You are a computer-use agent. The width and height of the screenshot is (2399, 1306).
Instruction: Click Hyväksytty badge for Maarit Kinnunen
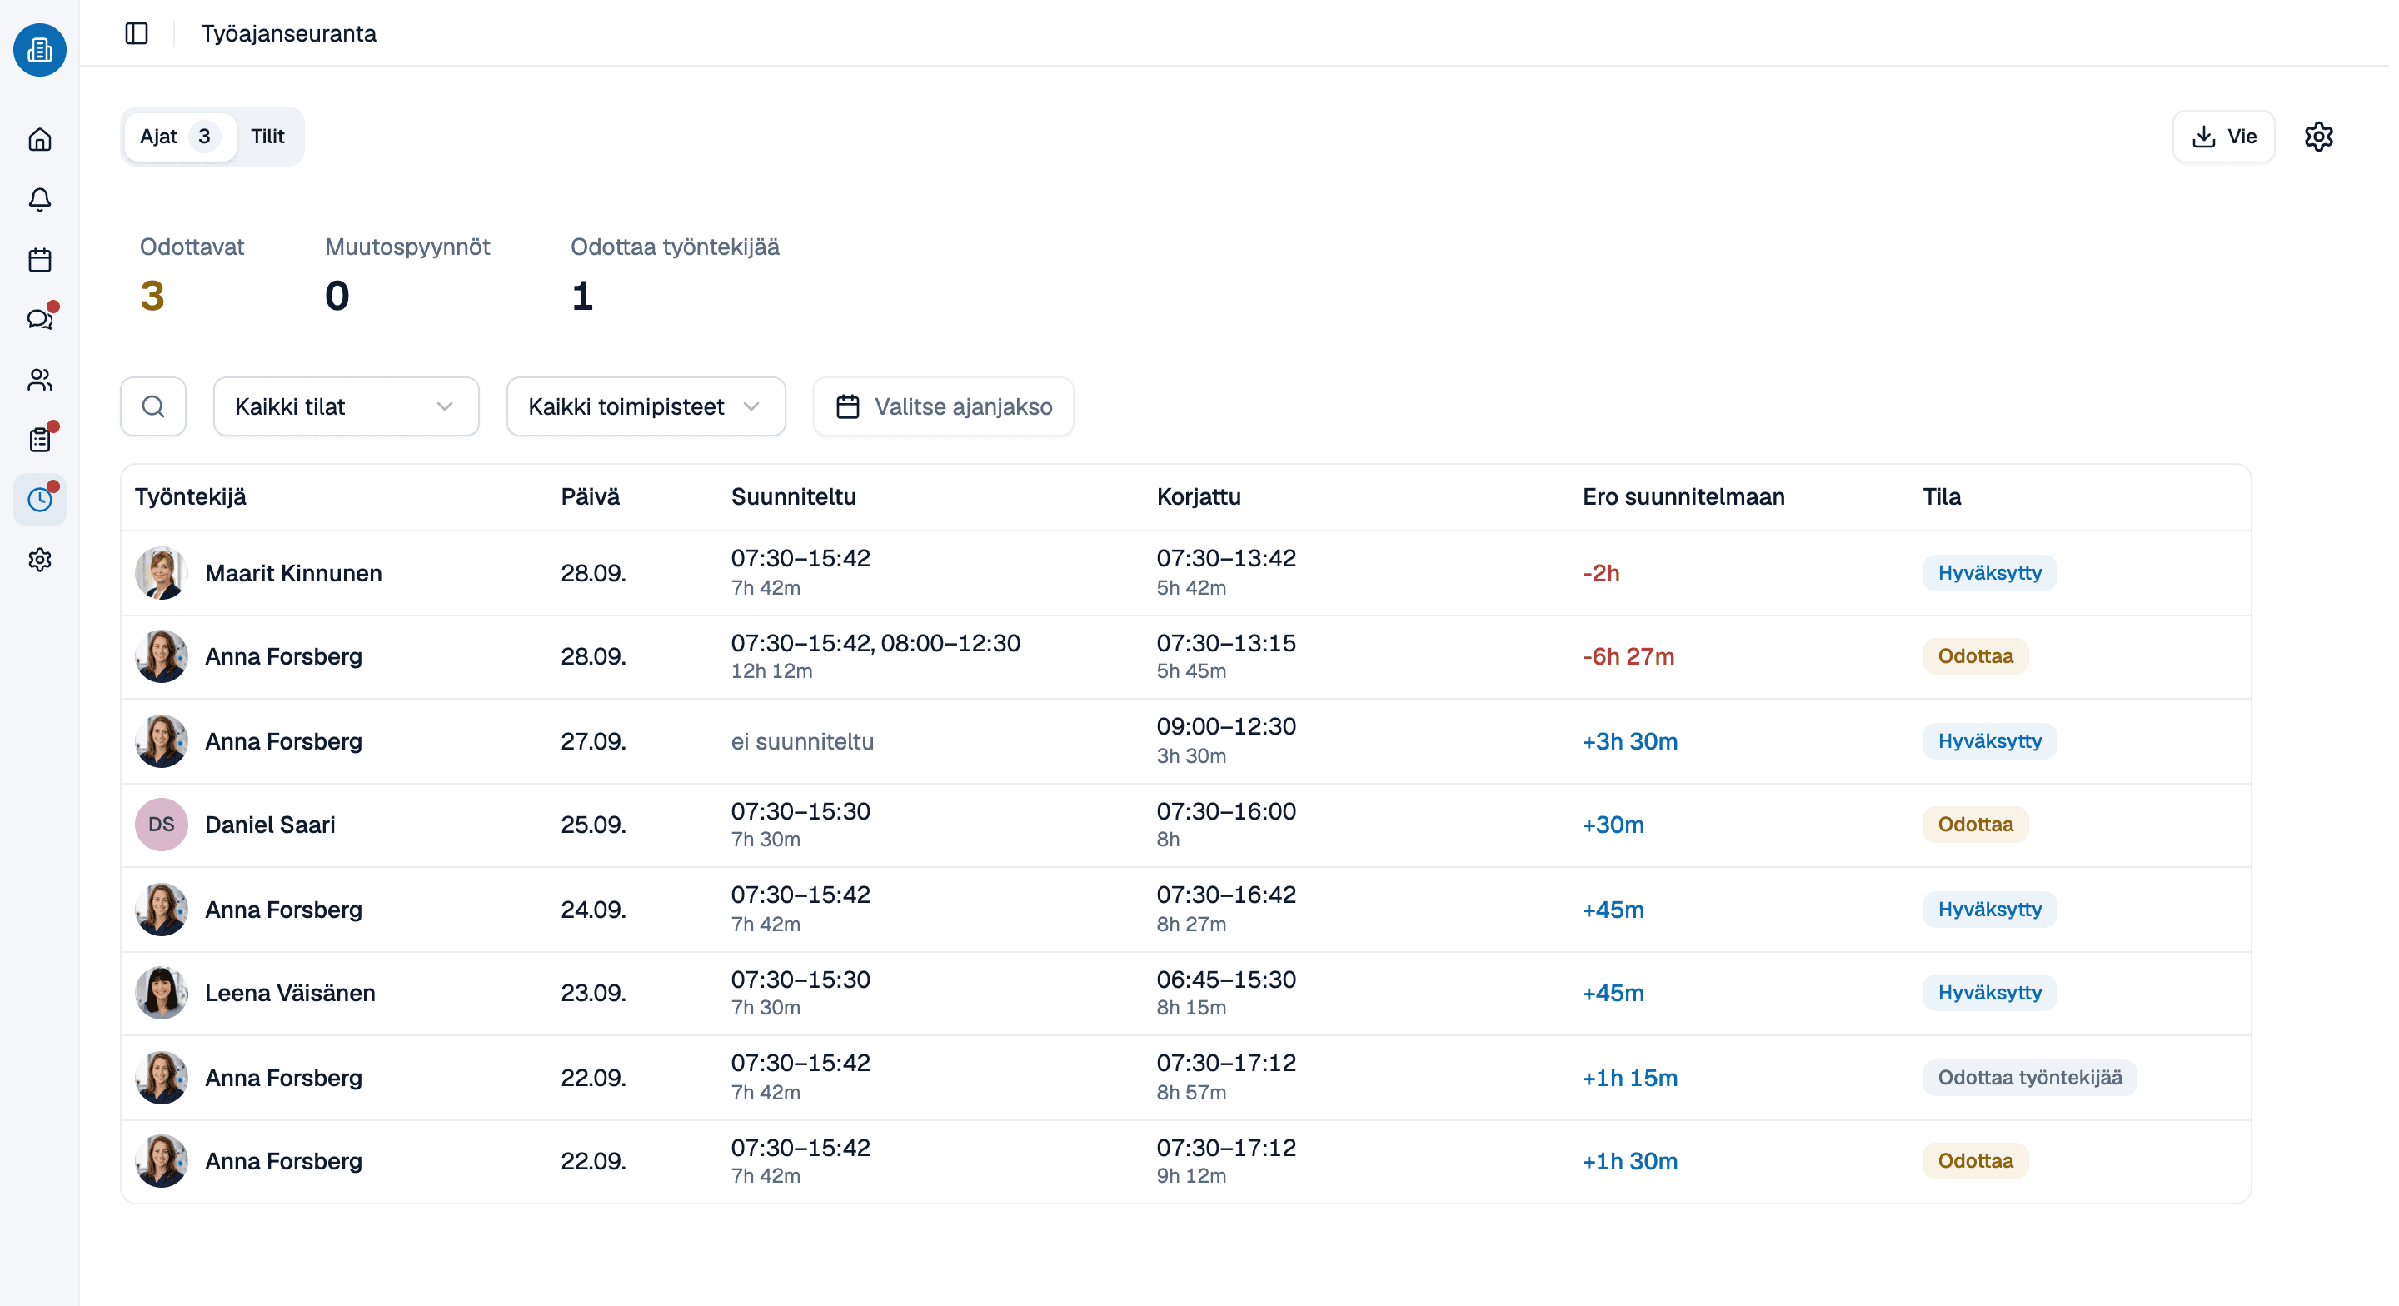pos(1989,573)
